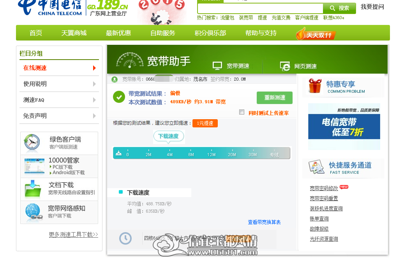Viewport: 411px width, 261px height.
Task: Open 宽带密码重置 link
Action: 324,198
